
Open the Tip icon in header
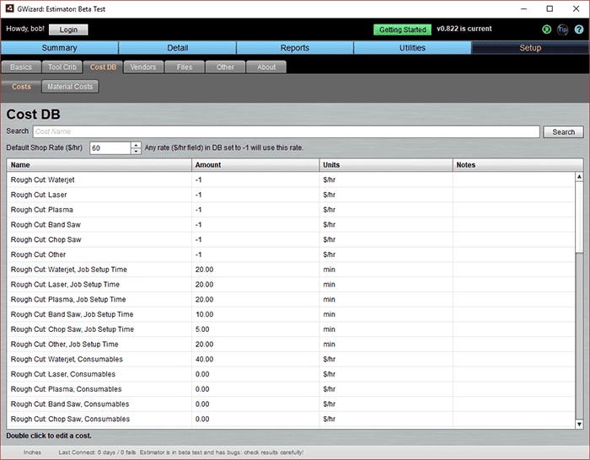(562, 29)
